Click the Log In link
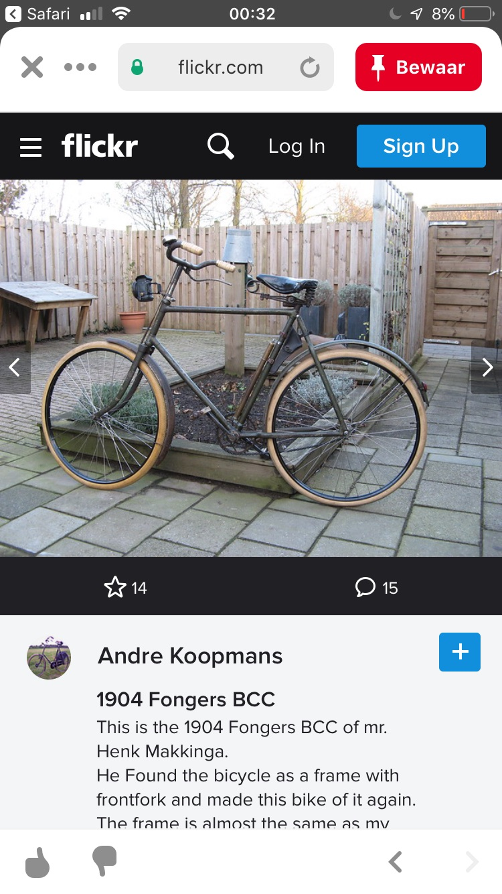Screen dimensions: 502x894 [297, 146]
